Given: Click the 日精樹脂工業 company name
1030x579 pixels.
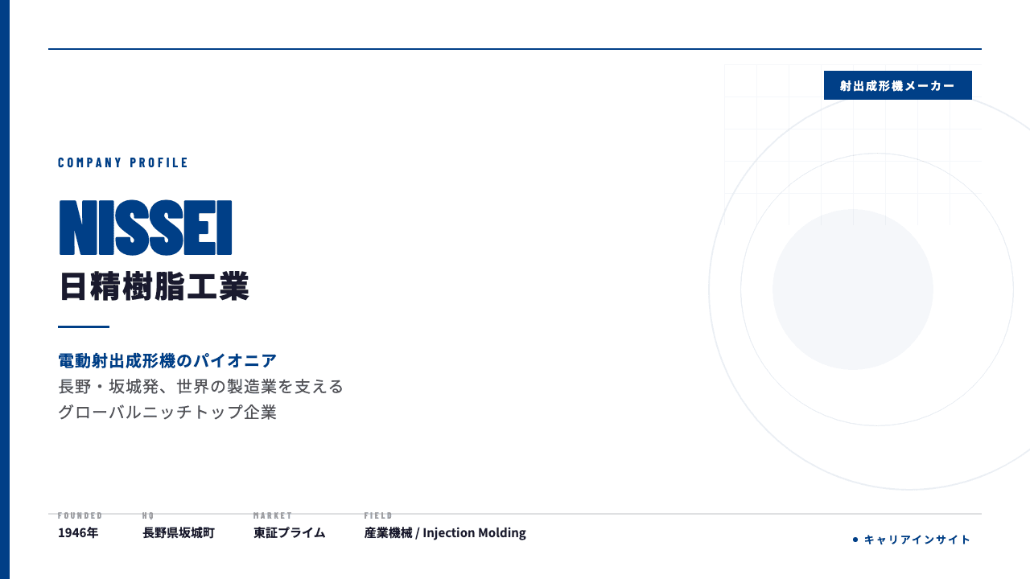Looking at the screenshot, I should [154, 287].
